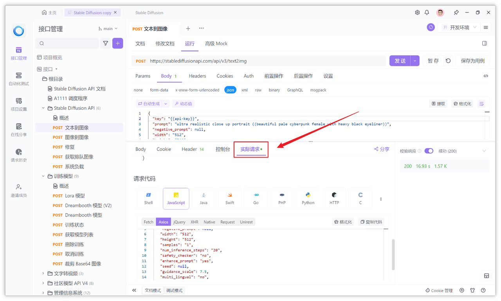Open the 自动化测试 sidebar section
501x301 pixels.
click(x=19, y=79)
